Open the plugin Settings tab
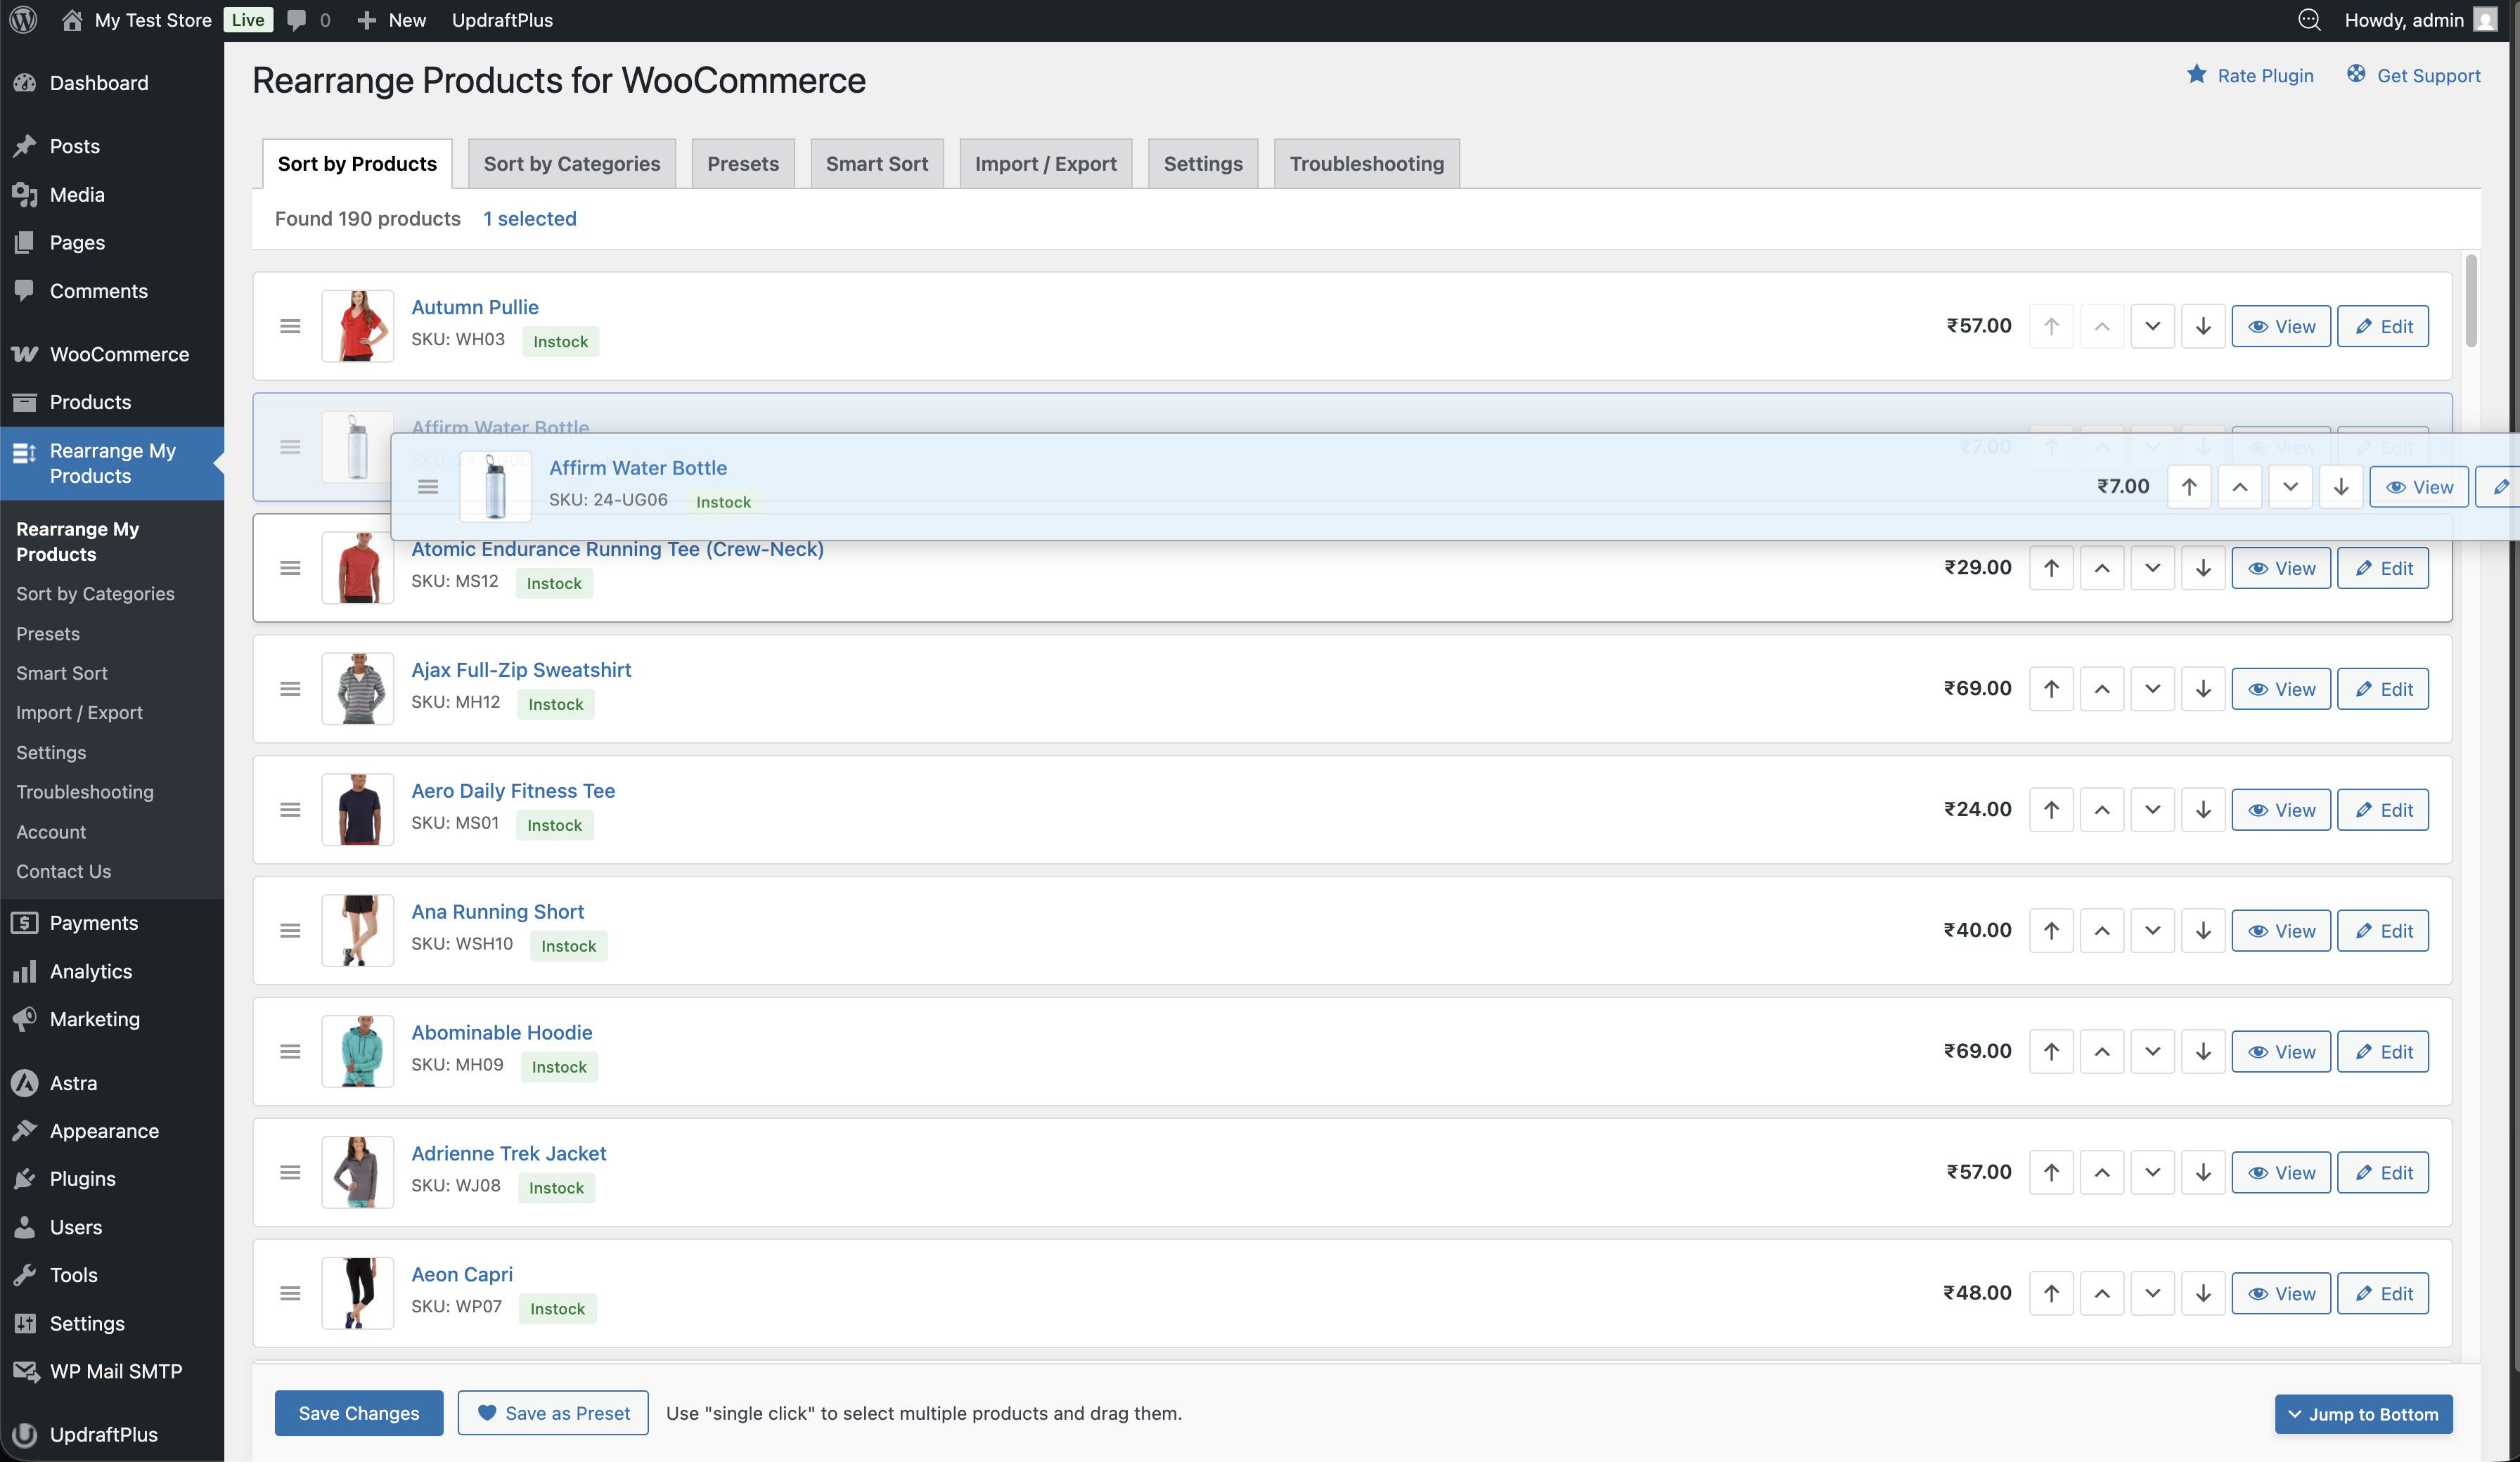Viewport: 2520px width, 1462px height. click(1203, 164)
